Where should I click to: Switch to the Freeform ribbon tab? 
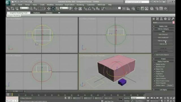tap(36, 13)
